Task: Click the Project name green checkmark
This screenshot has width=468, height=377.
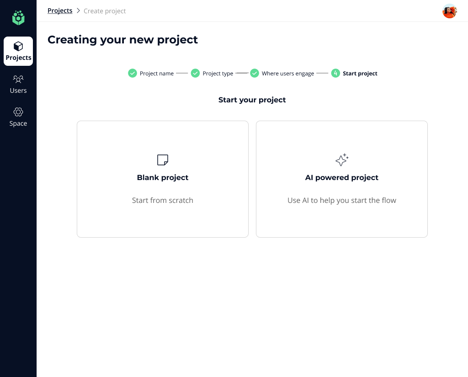Action: pos(133,73)
